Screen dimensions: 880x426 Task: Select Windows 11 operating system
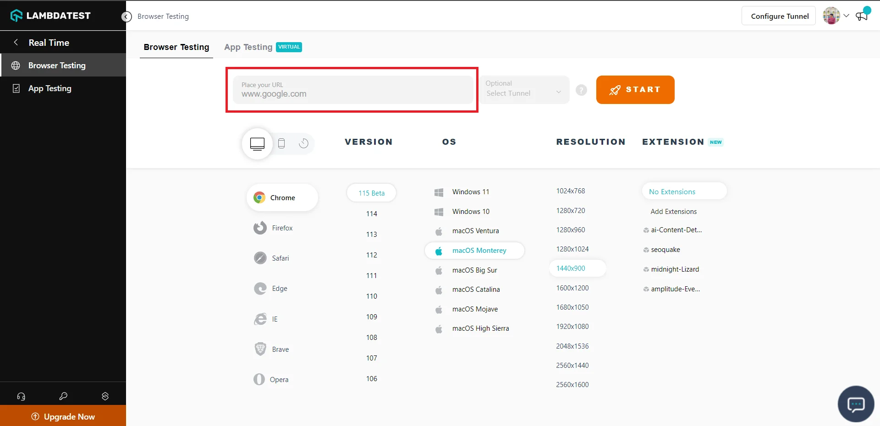click(462, 192)
